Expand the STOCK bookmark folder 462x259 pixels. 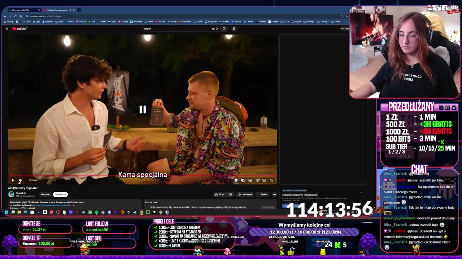tap(285, 22)
